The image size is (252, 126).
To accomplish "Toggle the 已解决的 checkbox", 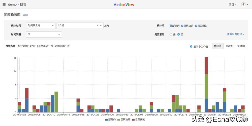I will click(182, 26).
